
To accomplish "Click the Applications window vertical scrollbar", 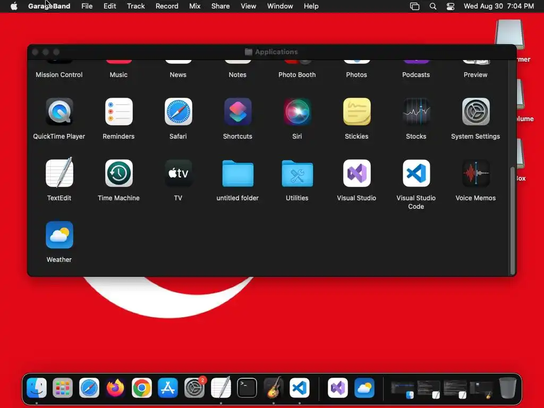I will [513, 220].
